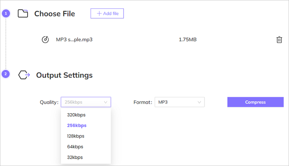Click the Choose File heading

(55, 14)
